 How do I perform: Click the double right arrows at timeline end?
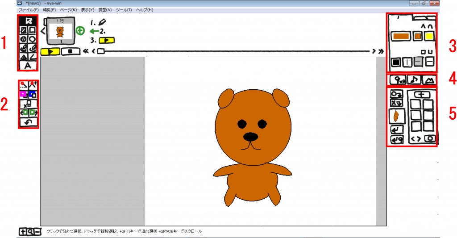tap(381, 51)
